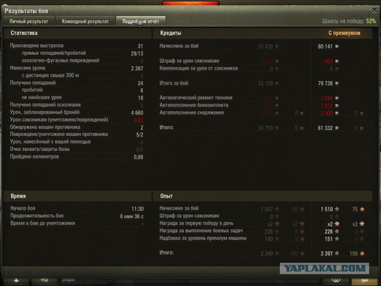Click the battle duration 6 мин 36 с

tap(132, 216)
